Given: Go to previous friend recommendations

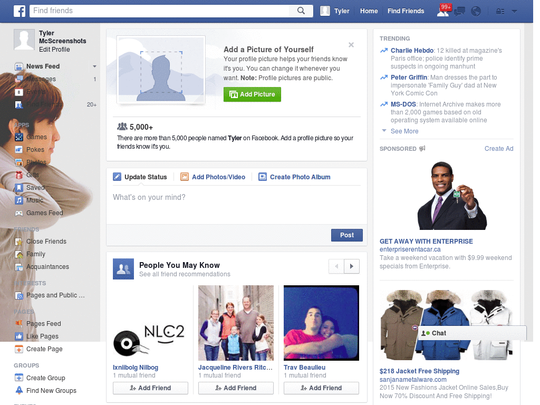Looking at the screenshot, I should click(336, 266).
